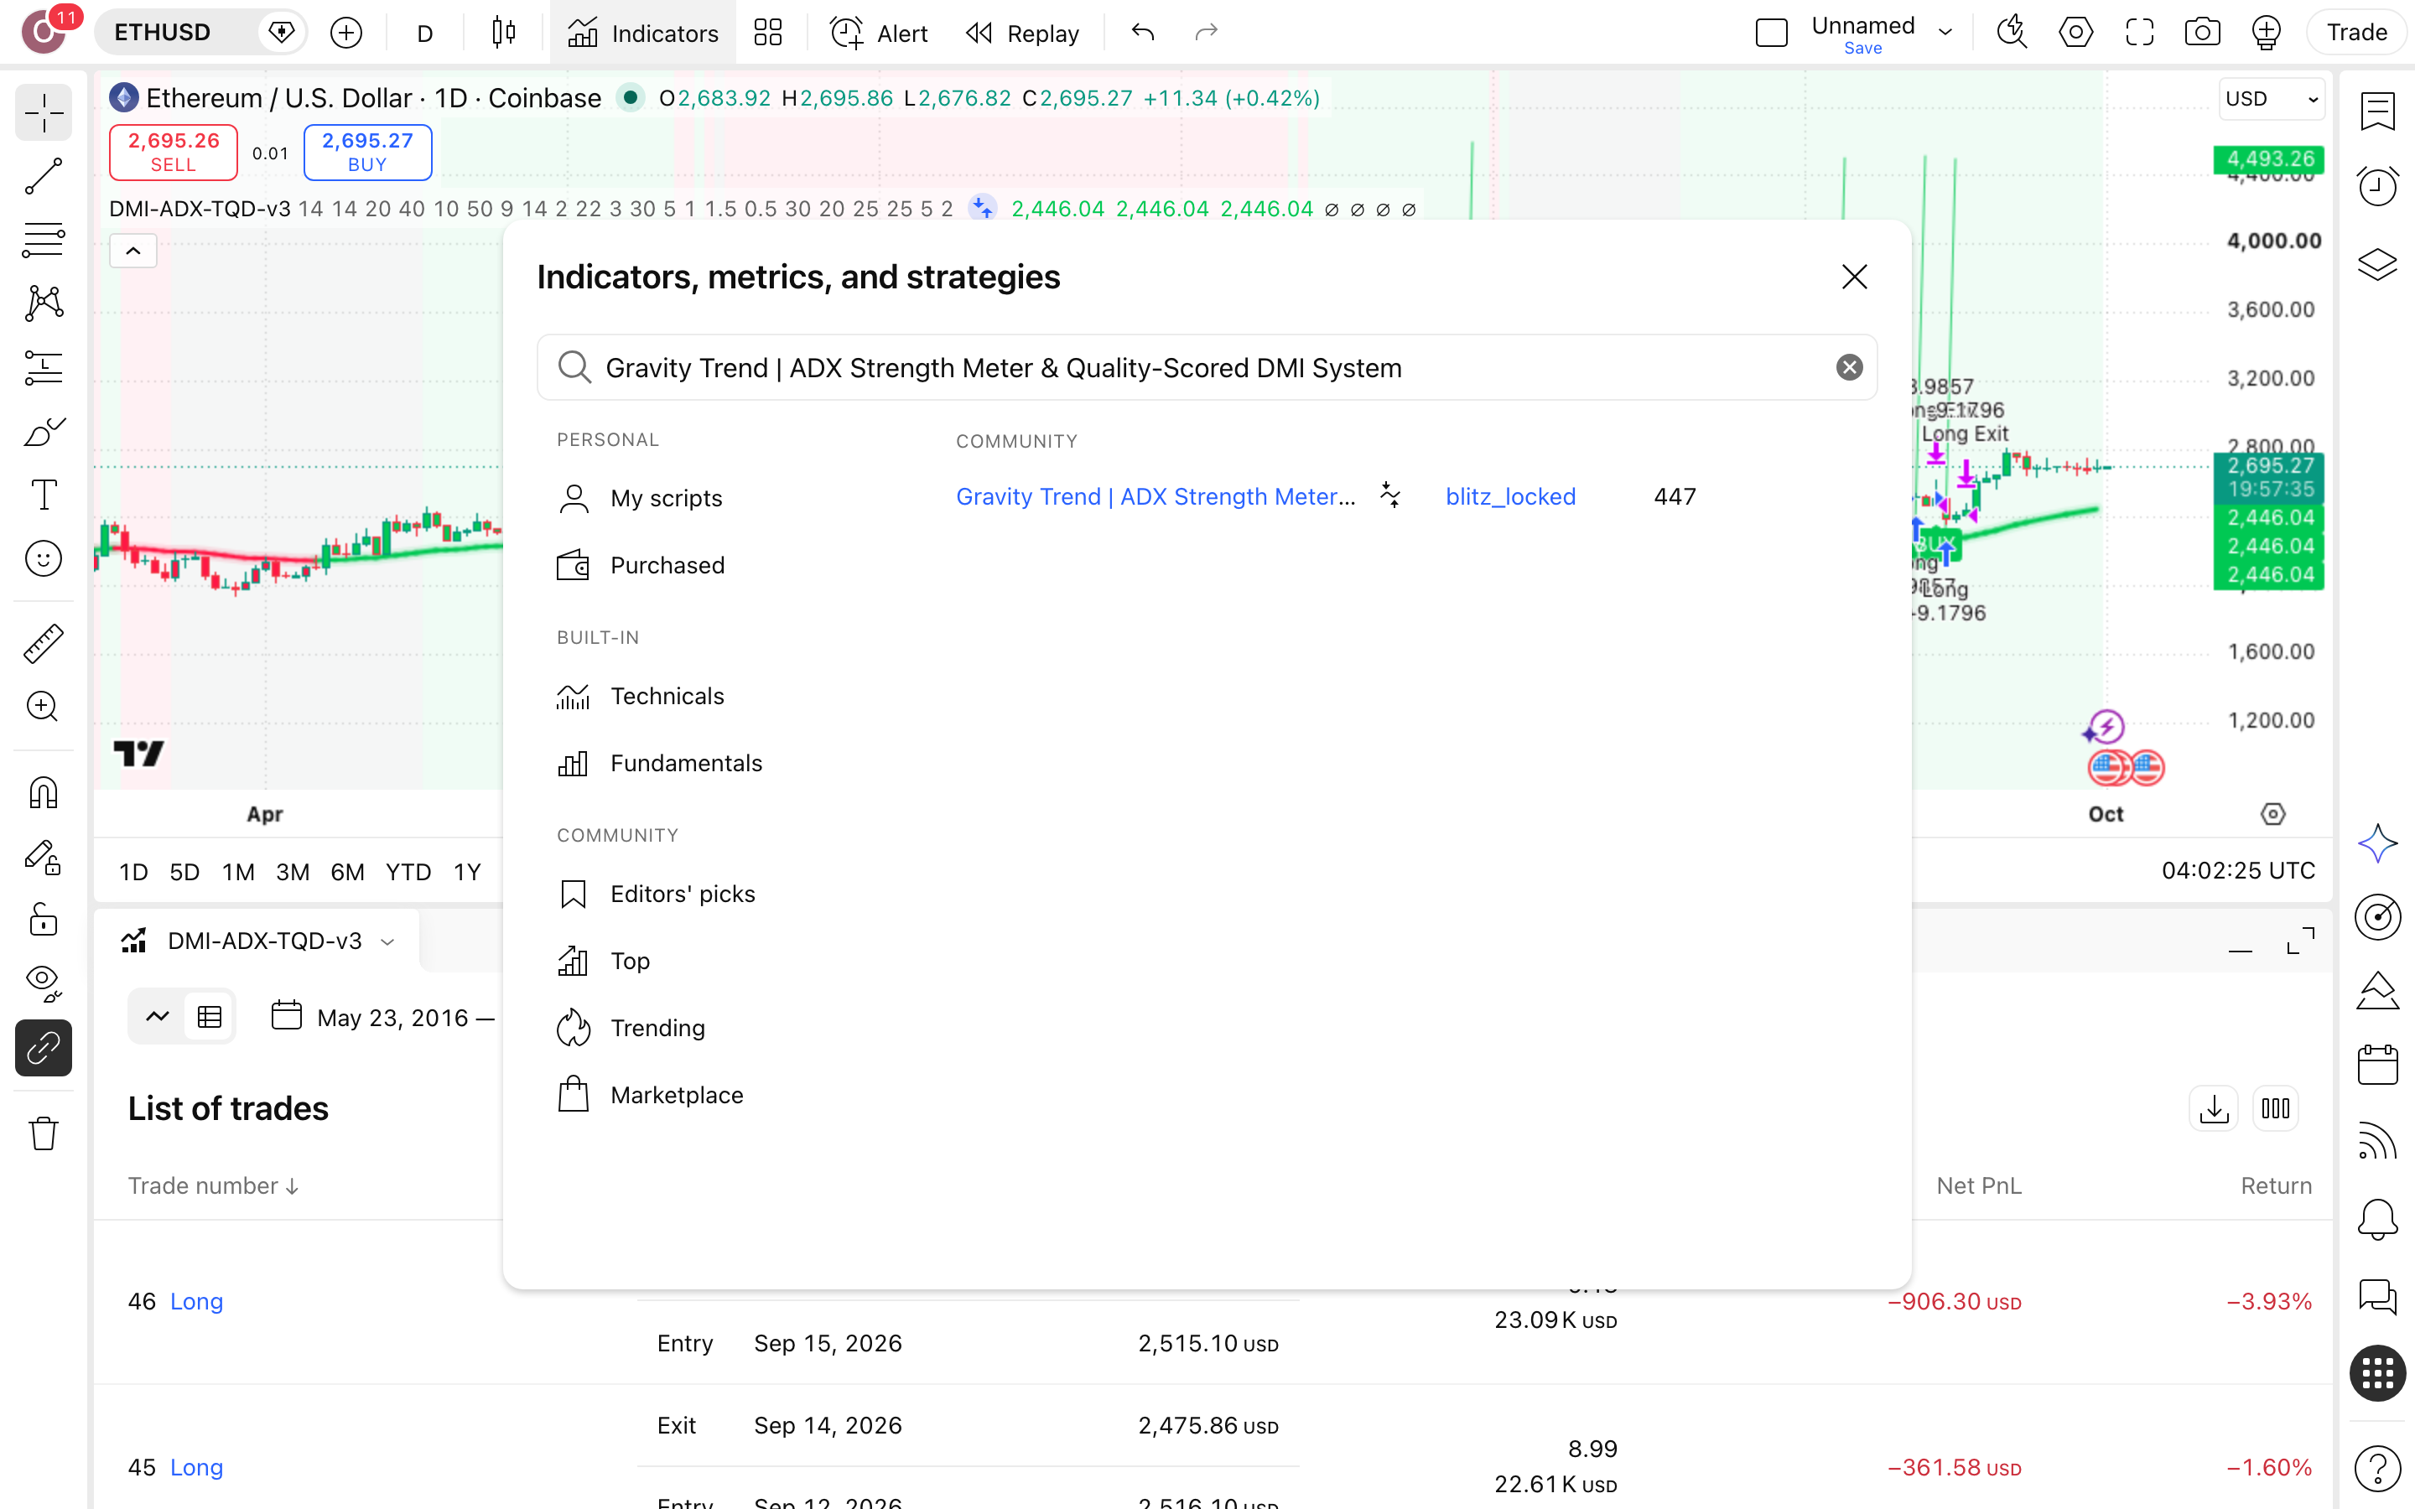Select the ruler measure tool
The image size is (2415, 1509).
[x=43, y=644]
